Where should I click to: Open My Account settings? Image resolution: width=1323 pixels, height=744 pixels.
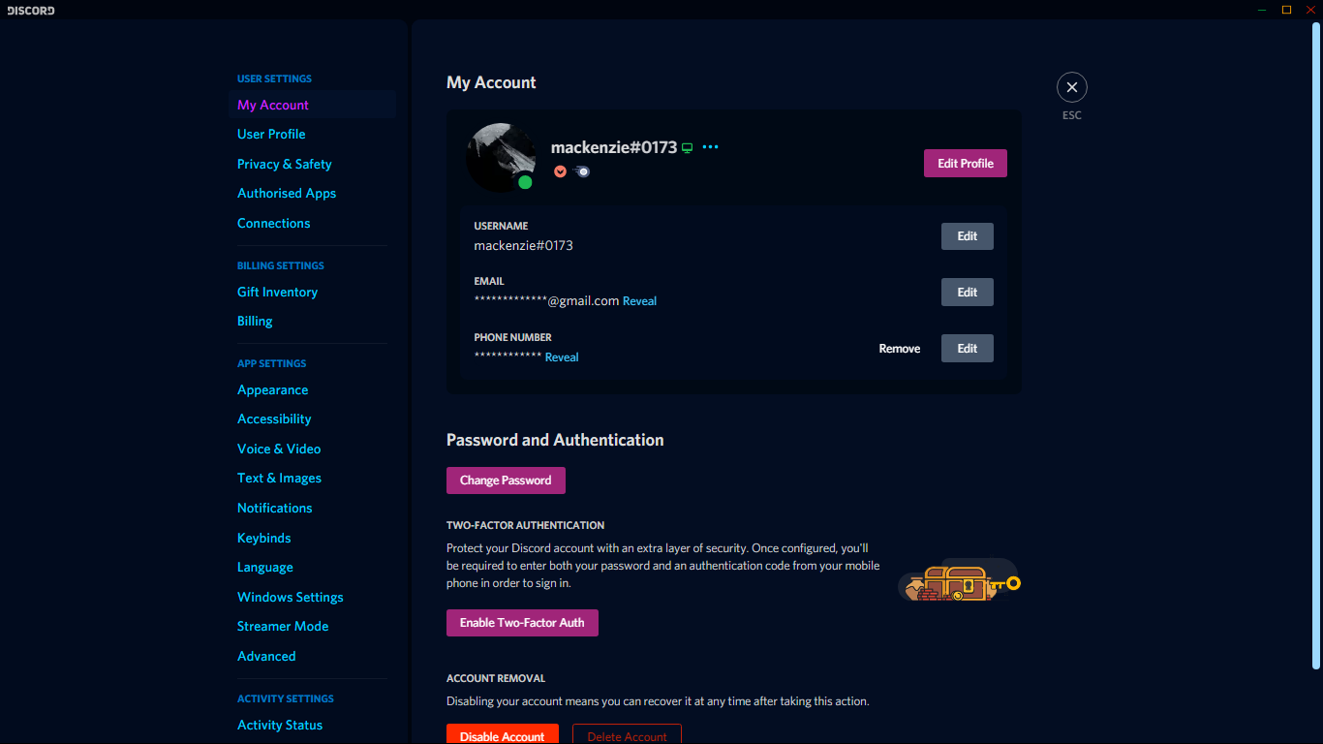point(313,105)
